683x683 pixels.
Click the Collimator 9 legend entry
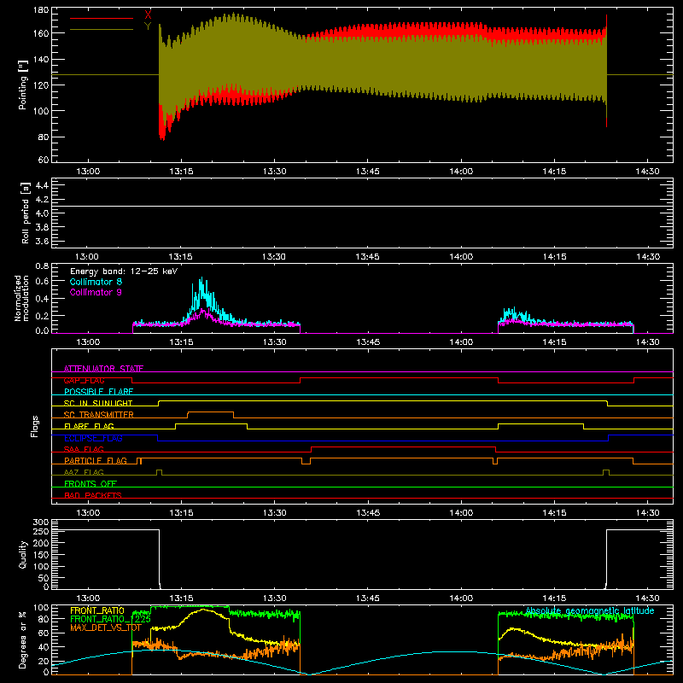click(x=96, y=292)
